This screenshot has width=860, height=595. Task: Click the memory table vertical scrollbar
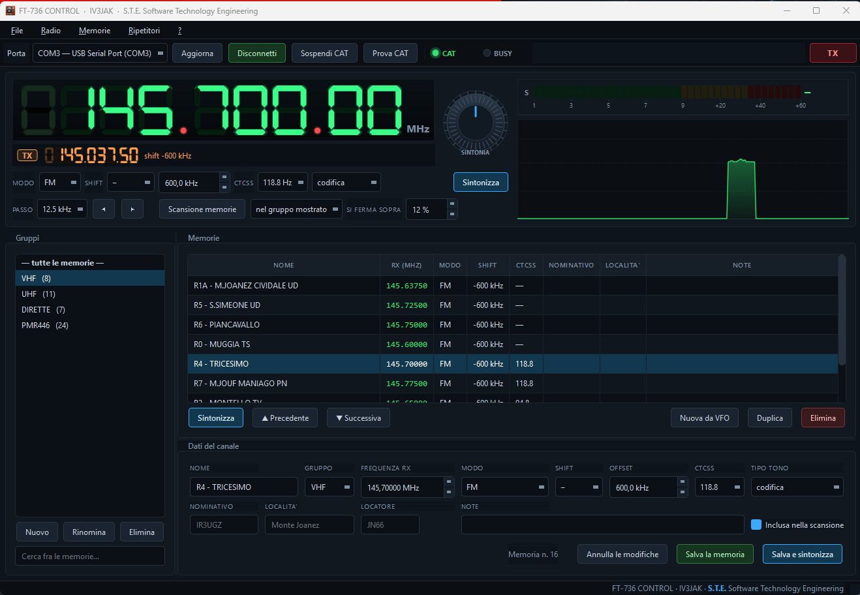(842, 310)
